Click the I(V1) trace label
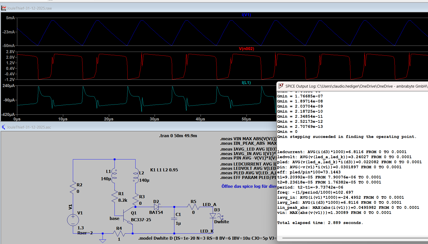 coord(246,15)
